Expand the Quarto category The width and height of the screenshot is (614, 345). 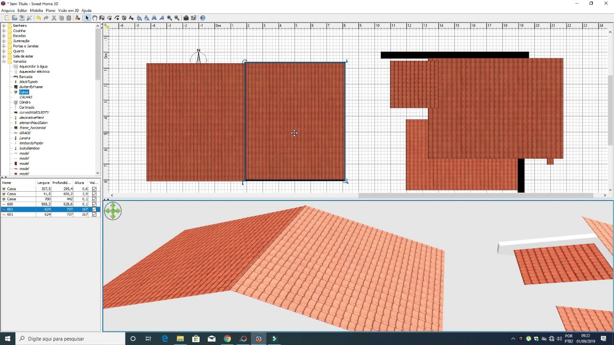coord(4,51)
